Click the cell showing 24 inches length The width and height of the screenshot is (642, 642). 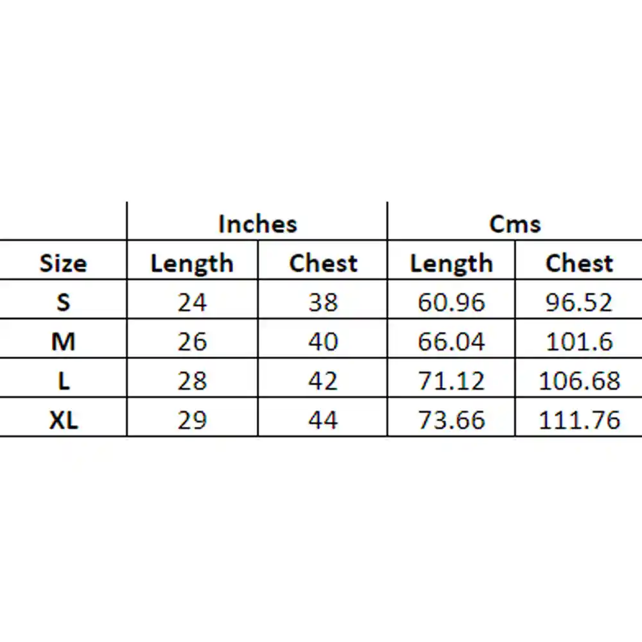[x=193, y=300]
